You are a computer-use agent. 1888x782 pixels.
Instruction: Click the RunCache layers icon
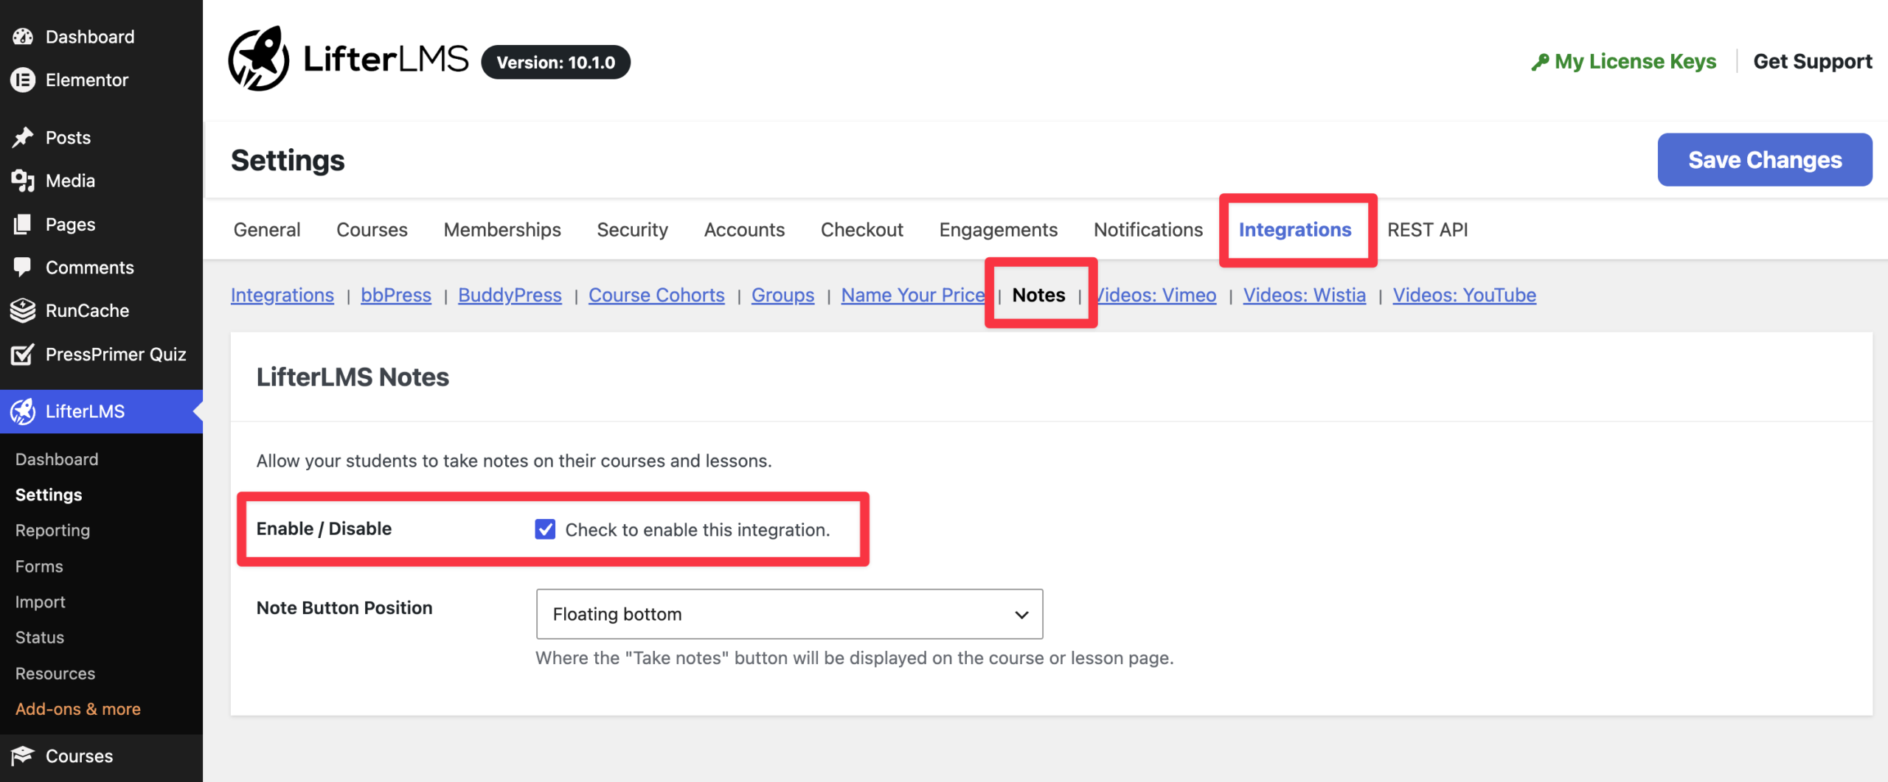[x=23, y=310]
